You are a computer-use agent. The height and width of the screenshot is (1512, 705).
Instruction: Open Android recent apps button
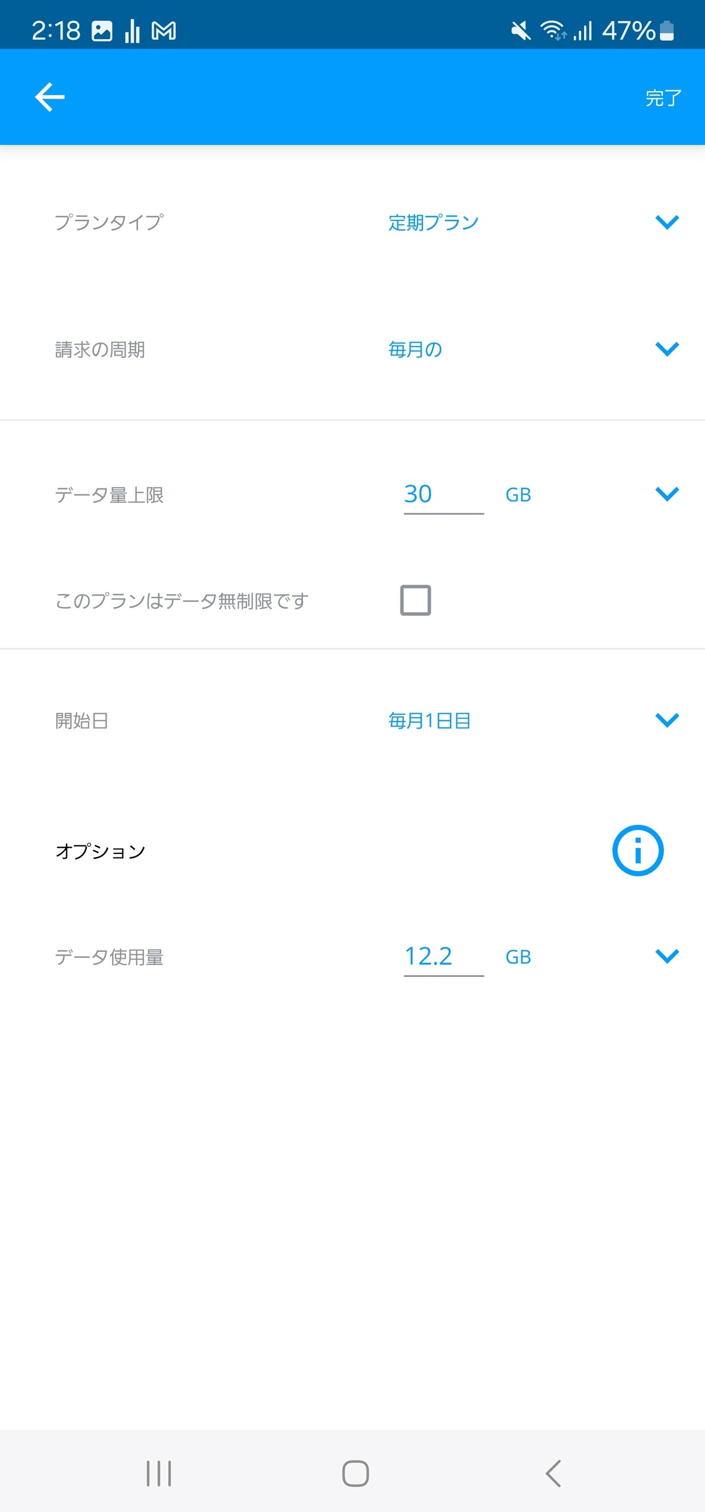159,1473
